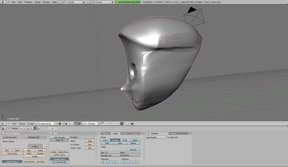Toggle Airbrush in Sculpt panel

point(133,150)
